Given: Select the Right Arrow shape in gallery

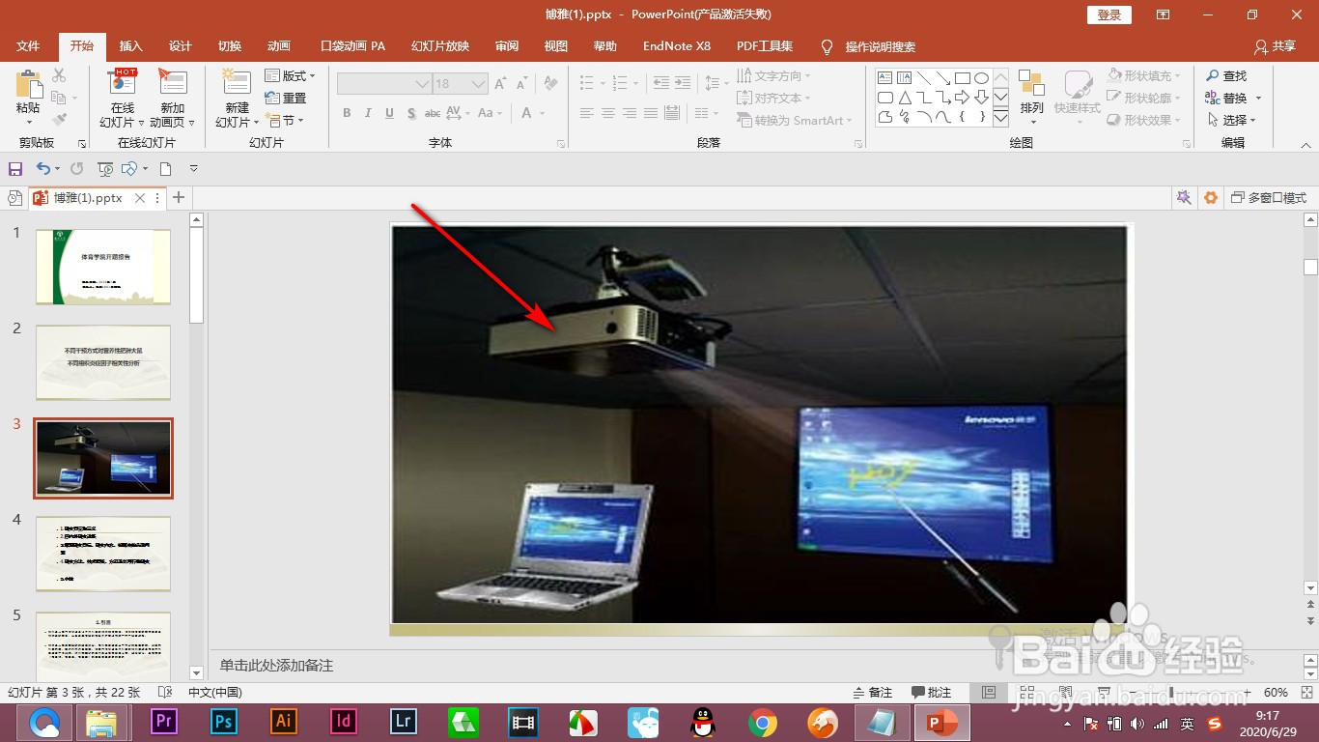Looking at the screenshot, I should pyautogui.click(x=963, y=98).
